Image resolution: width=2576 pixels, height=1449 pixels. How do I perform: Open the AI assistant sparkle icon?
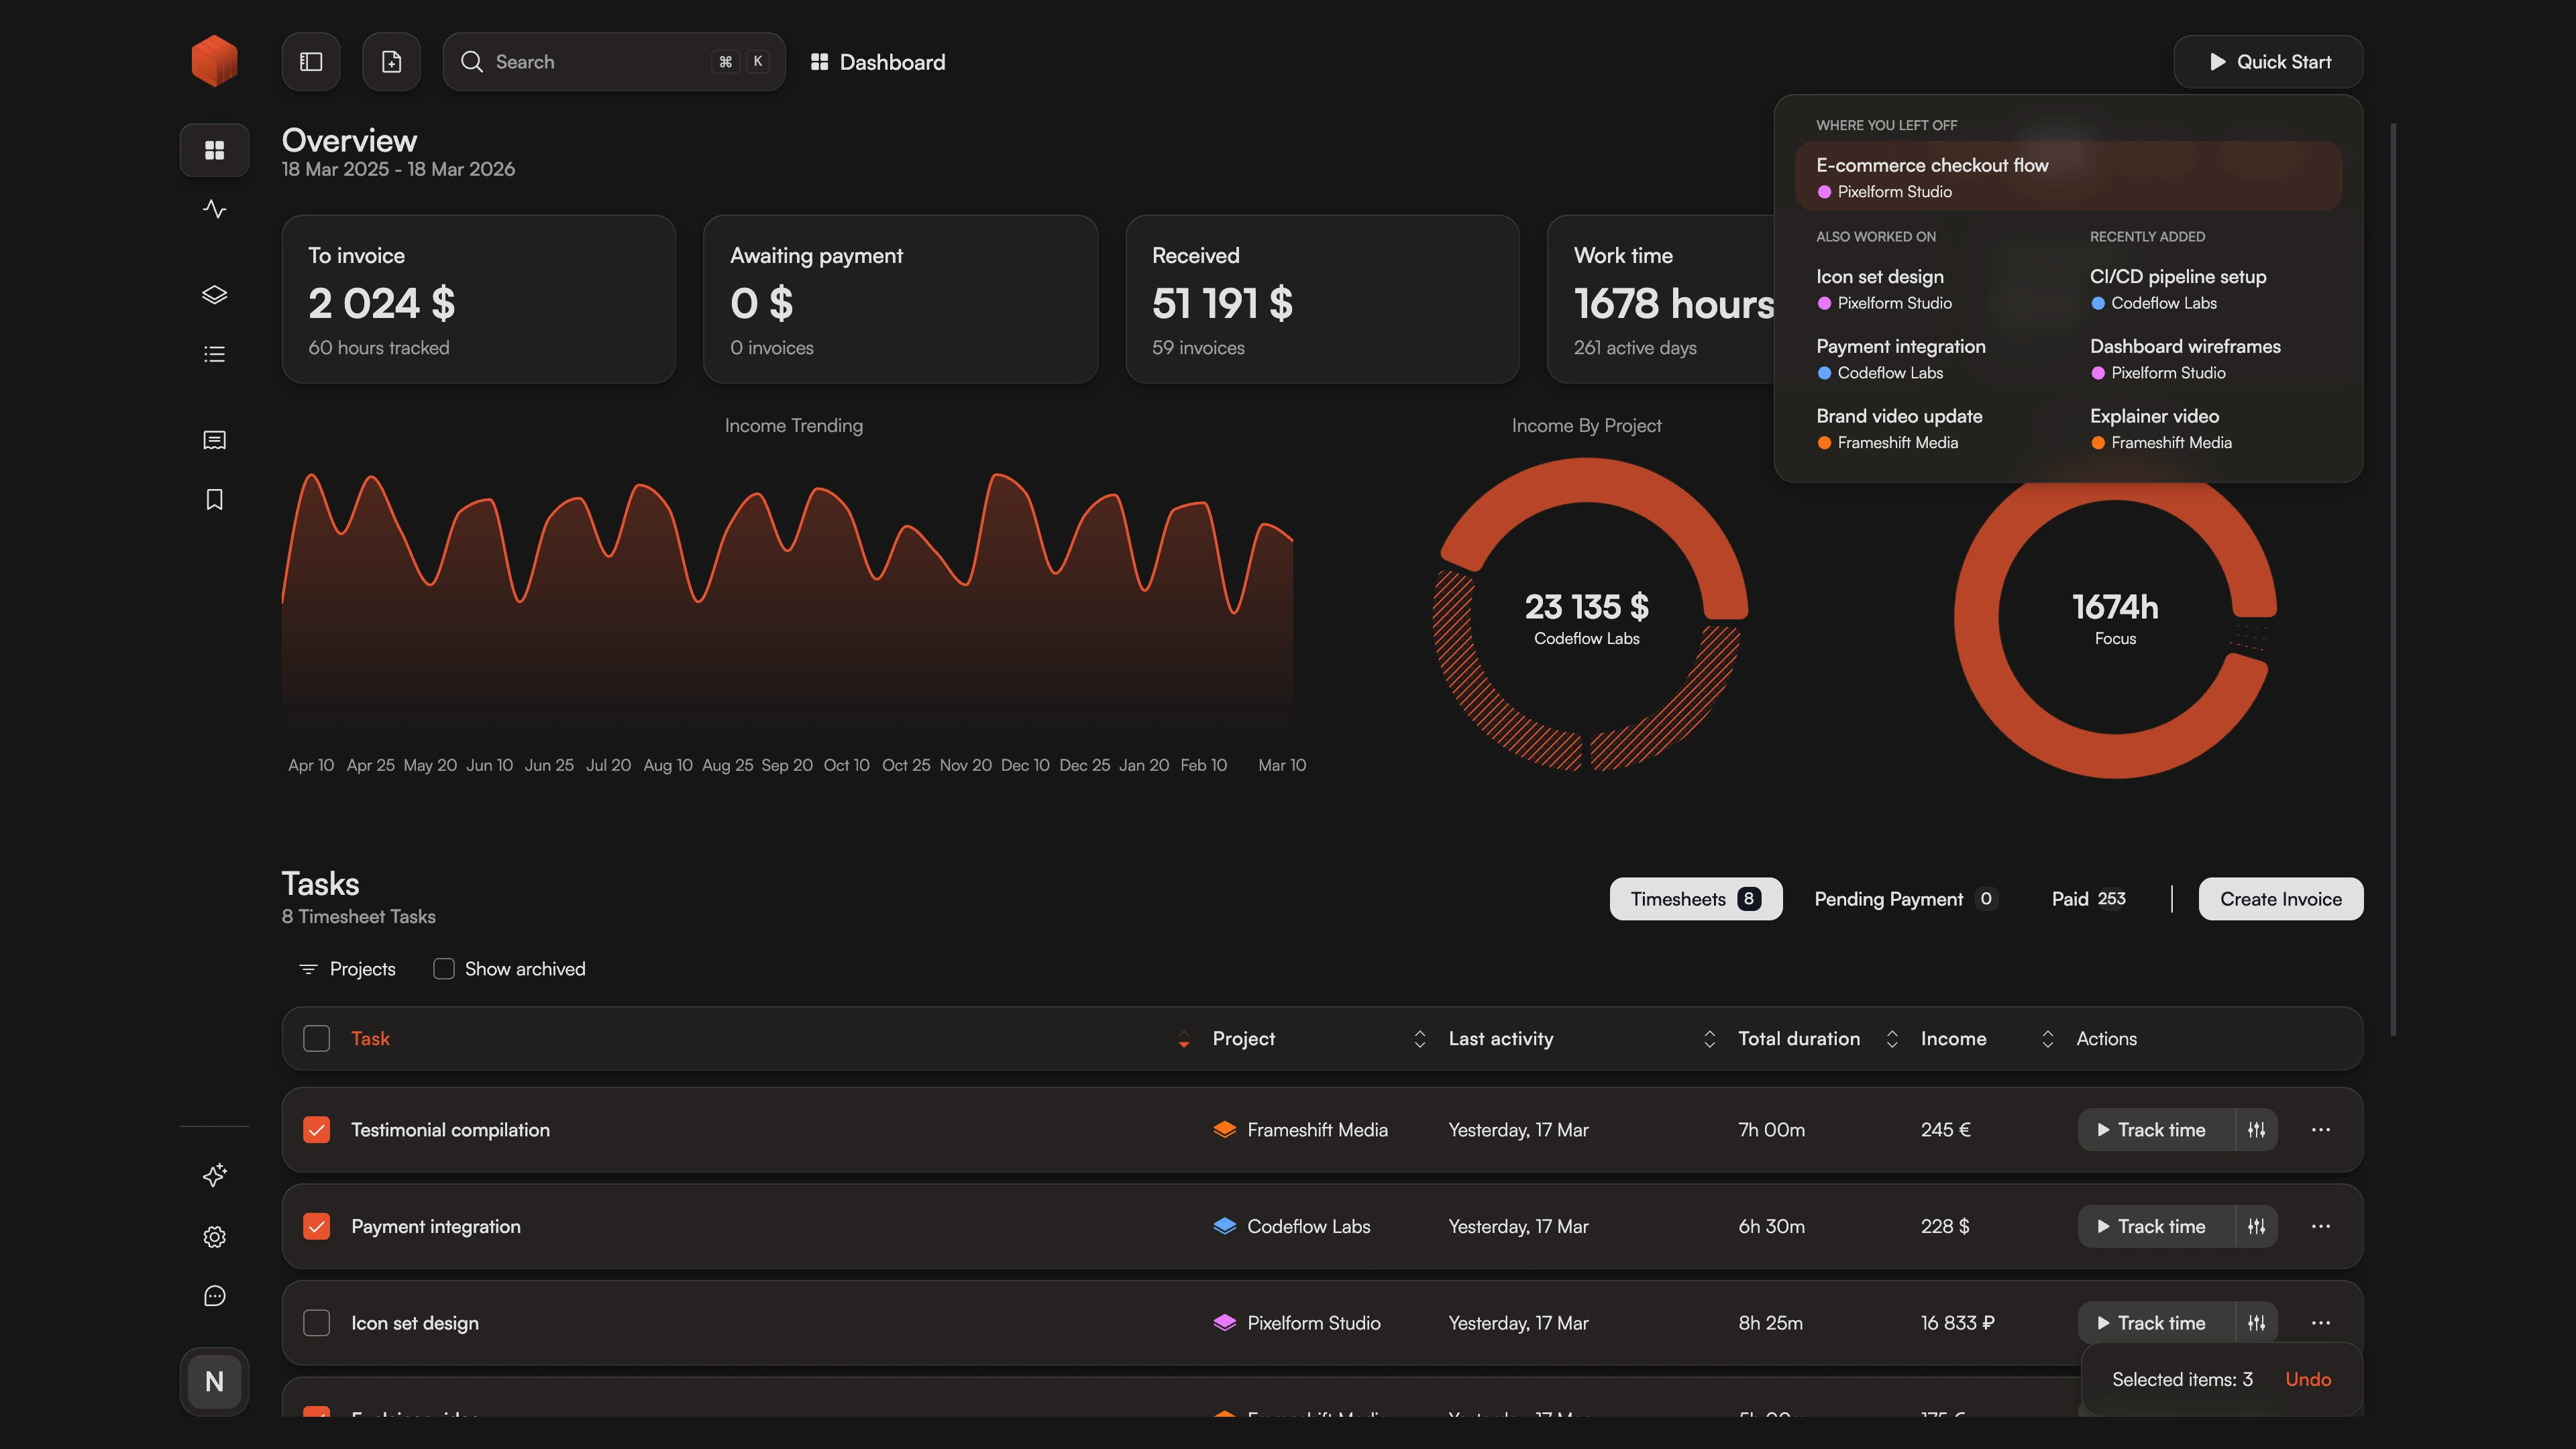(214, 1176)
